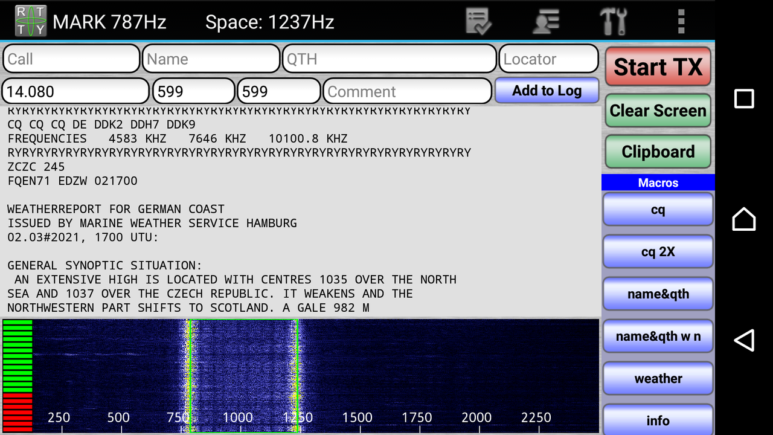
Task: Edit the 14.080 frequency field
Action: click(75, 92)
